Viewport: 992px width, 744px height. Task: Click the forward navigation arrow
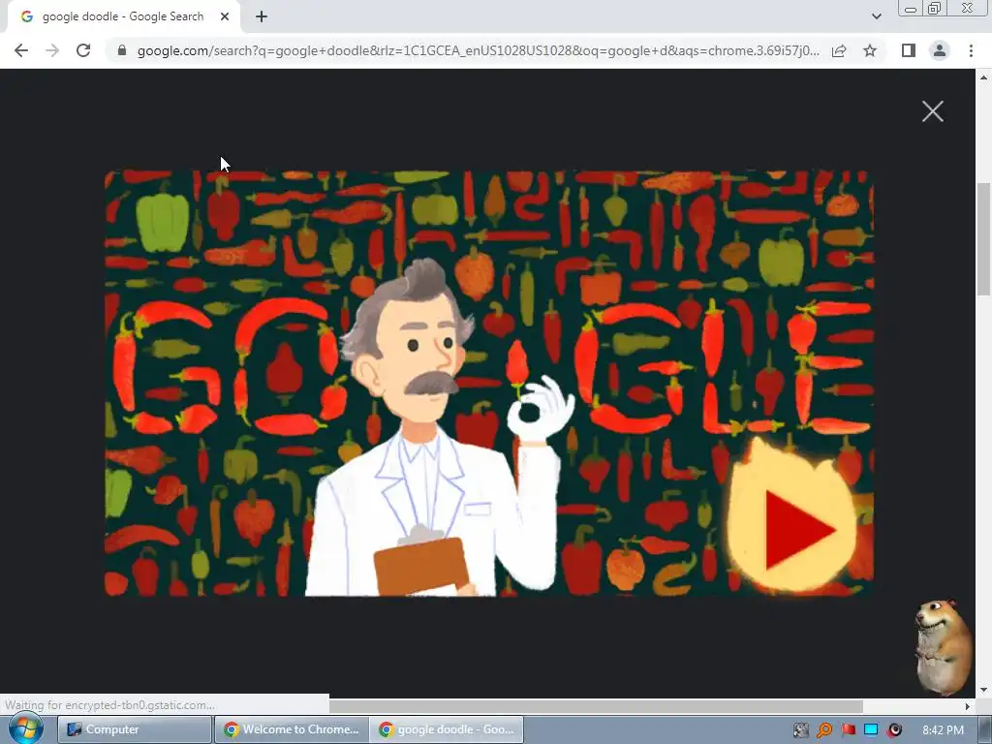(x=52, y=50)
